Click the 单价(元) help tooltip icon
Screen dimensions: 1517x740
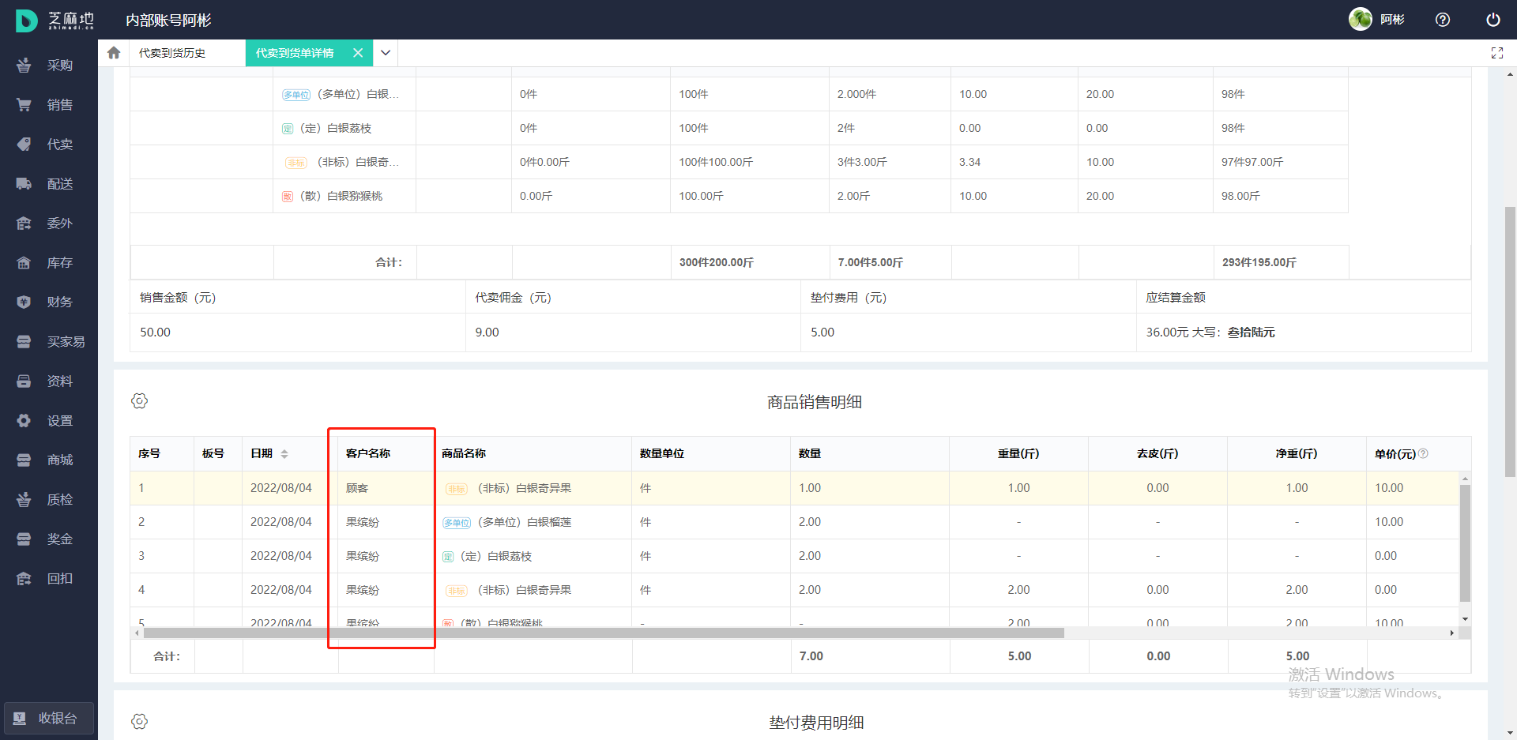(1423, 453)
